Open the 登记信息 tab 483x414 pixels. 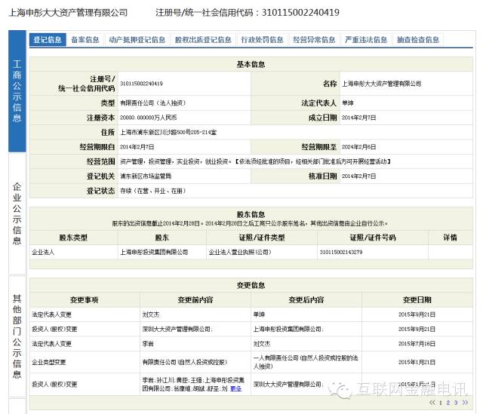[48, 40]
